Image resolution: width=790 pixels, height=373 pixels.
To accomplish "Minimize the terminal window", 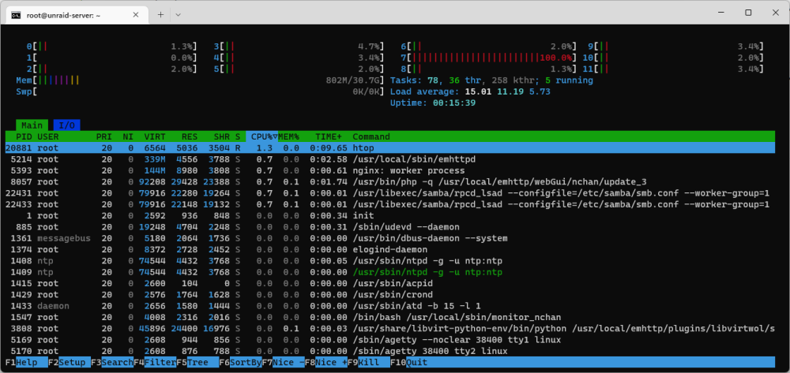I will 721,13.
